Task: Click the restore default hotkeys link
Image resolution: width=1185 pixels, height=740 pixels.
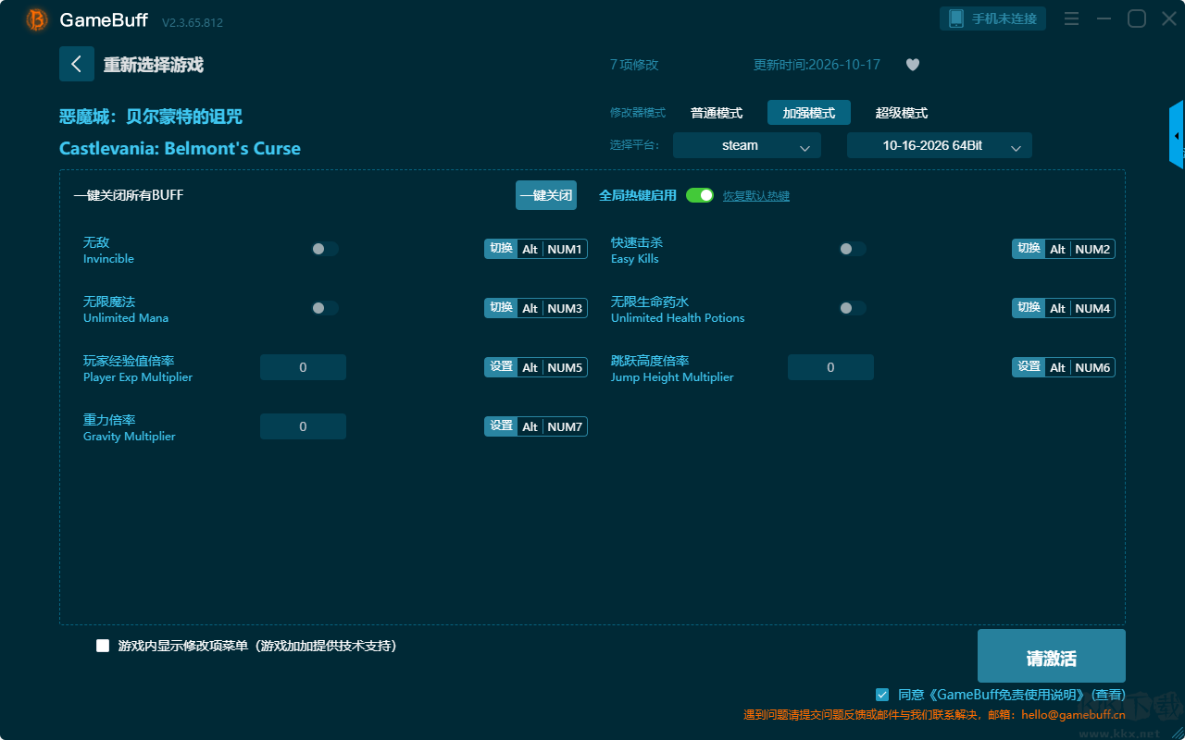Action: coord(756,196)
